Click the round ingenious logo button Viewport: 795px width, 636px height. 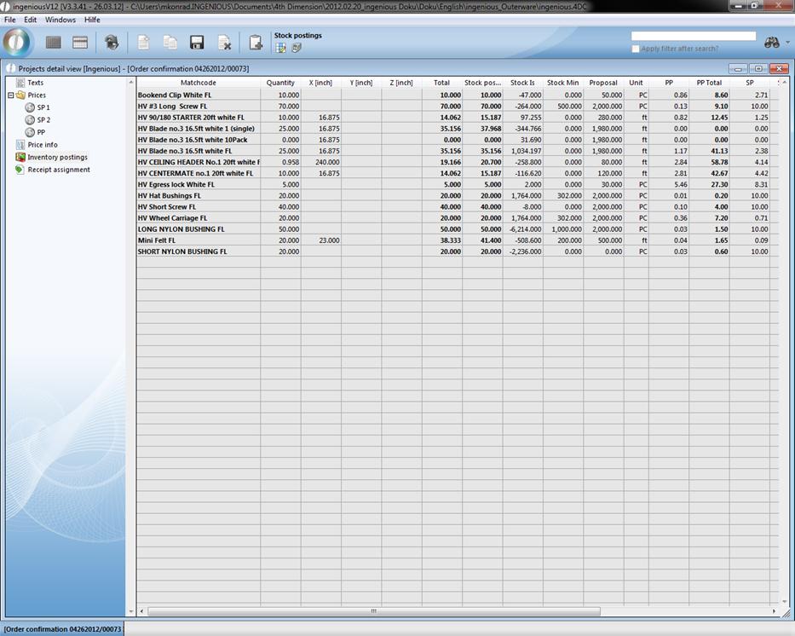point(17,42)
